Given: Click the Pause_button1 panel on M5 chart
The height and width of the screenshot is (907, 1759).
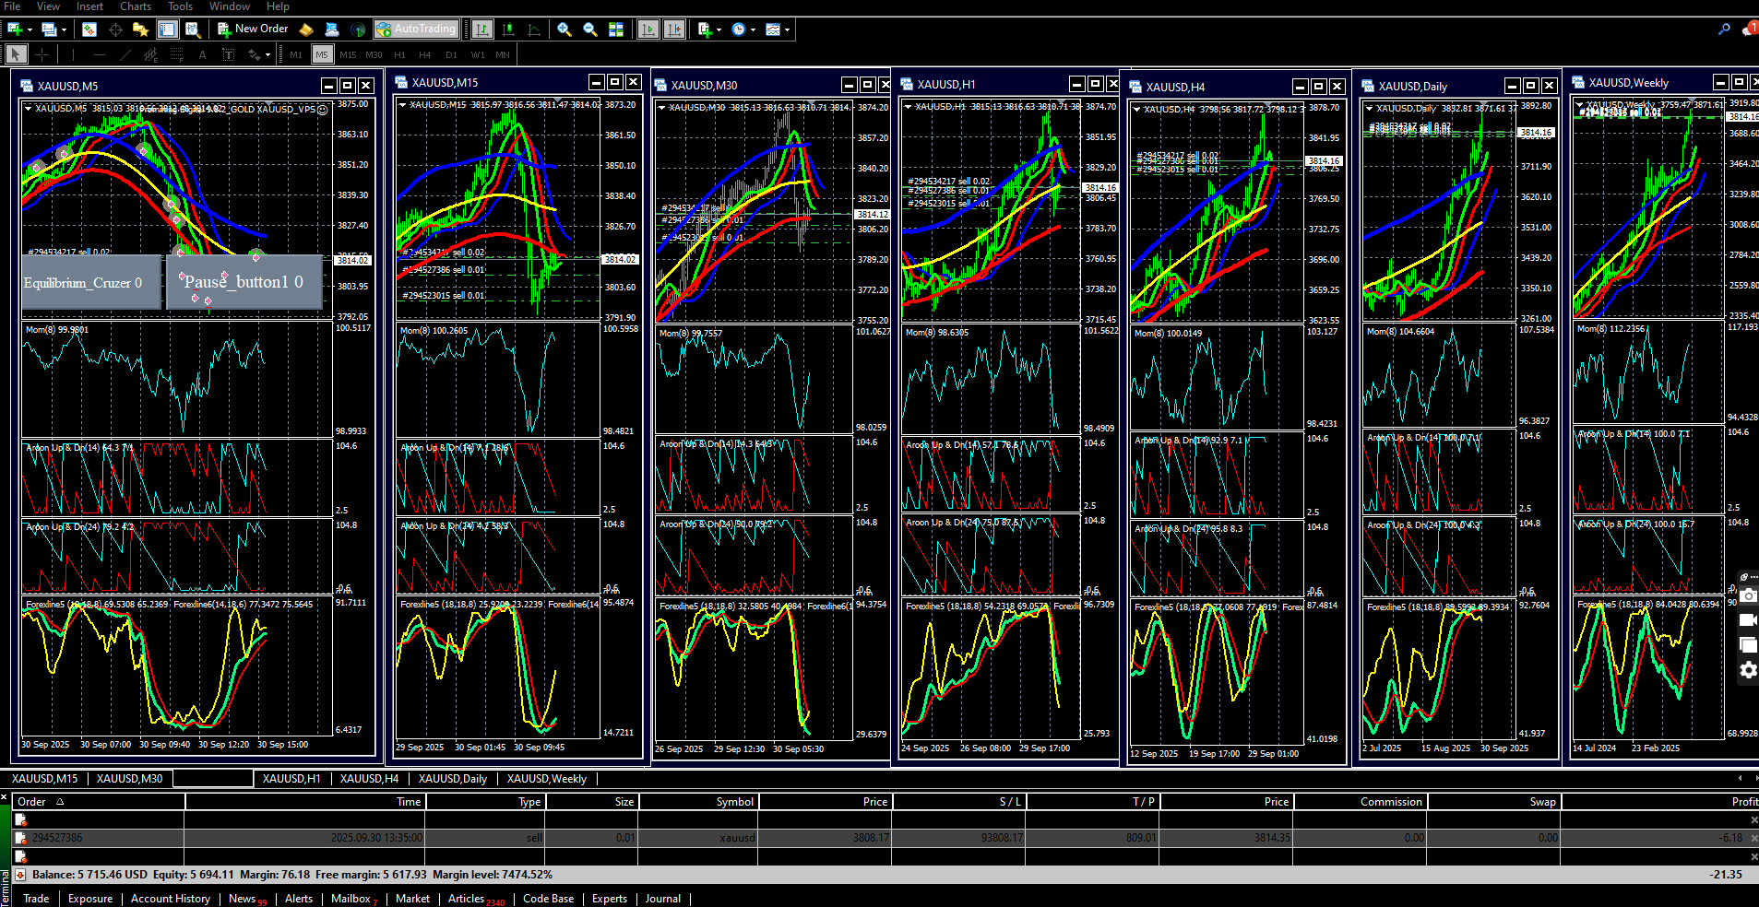Looking at the screenshot, I should tap(244, 282).
